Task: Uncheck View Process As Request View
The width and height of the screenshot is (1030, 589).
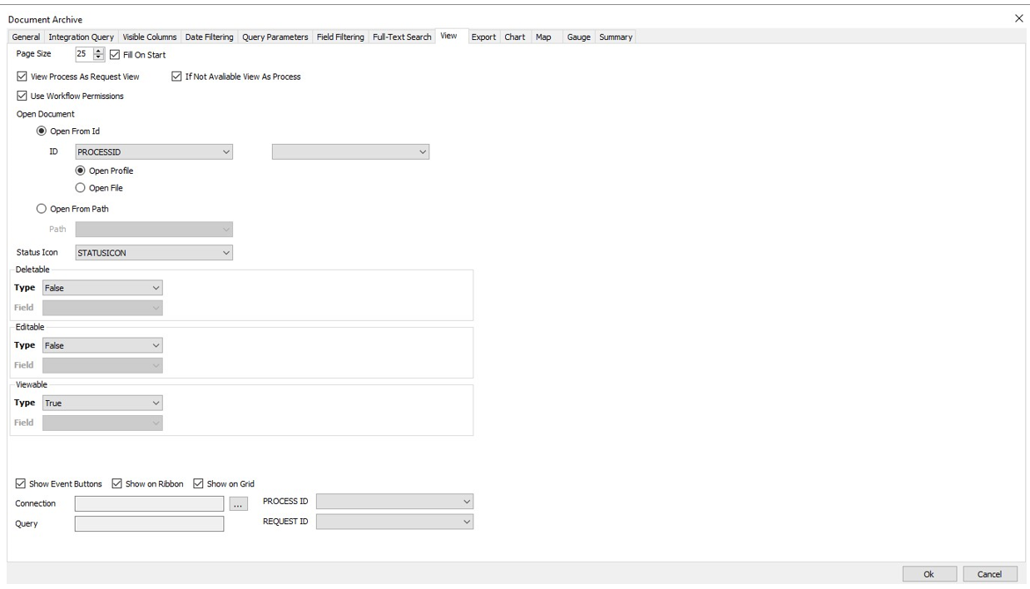Action: click(22, 77)
